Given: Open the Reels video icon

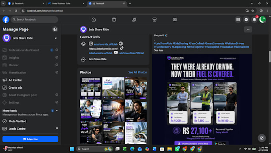Looking at the screenshot, I should [114, 20].
